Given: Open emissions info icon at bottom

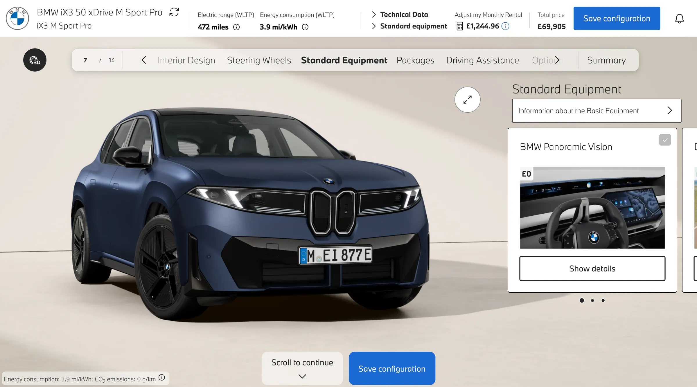Looking at the screenshot, I should coord(162,377).
